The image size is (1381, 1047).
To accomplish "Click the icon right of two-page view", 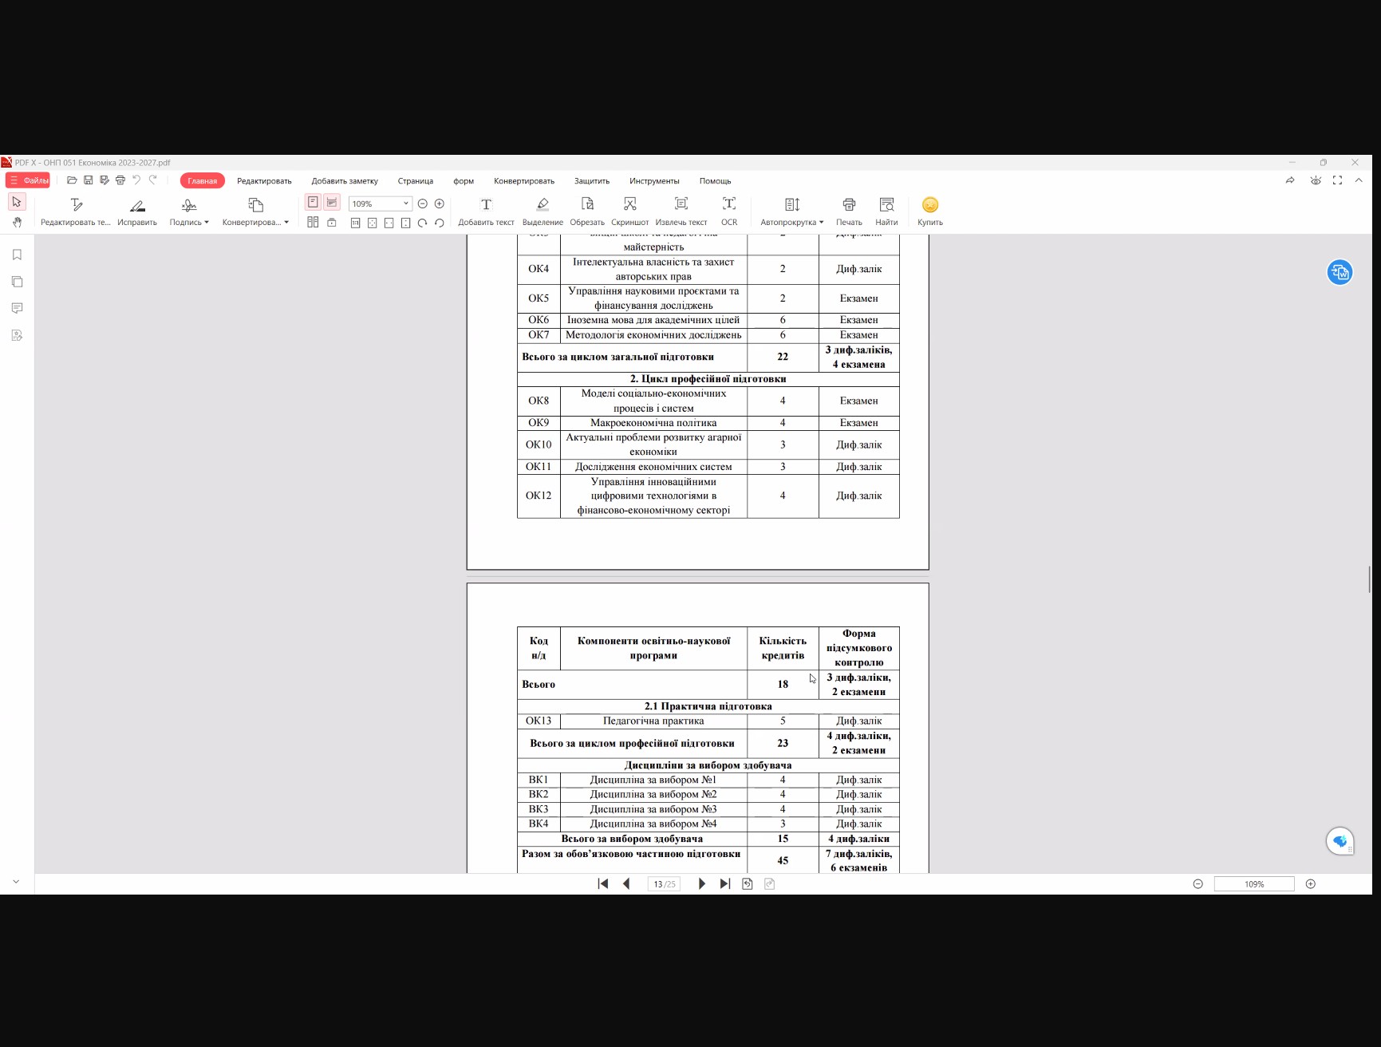I will [x=332, y=223].
